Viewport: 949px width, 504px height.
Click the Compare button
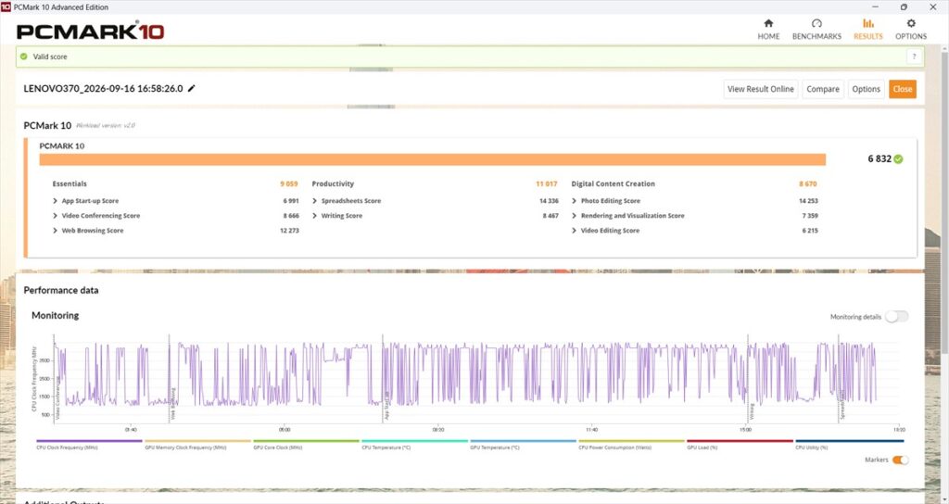[823, 89]
